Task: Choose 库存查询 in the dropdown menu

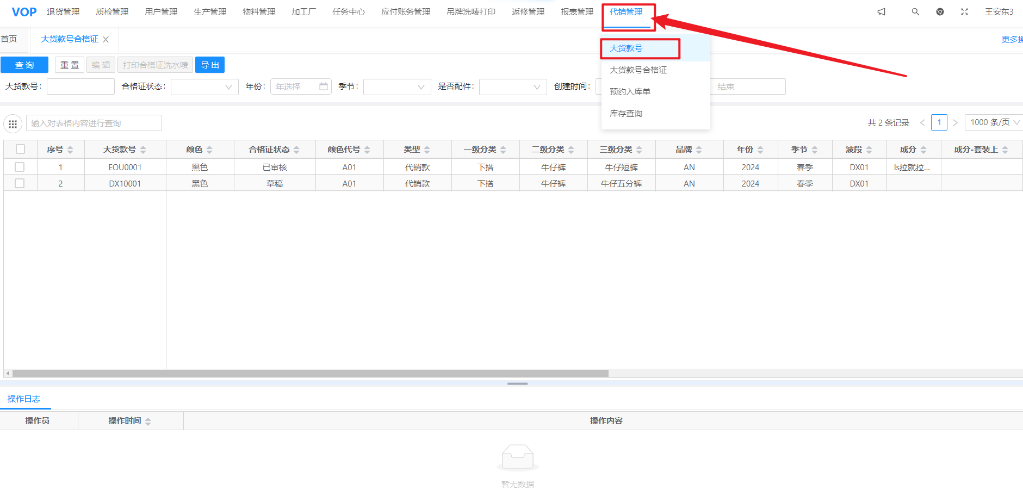Action: [x=626, y=113]
